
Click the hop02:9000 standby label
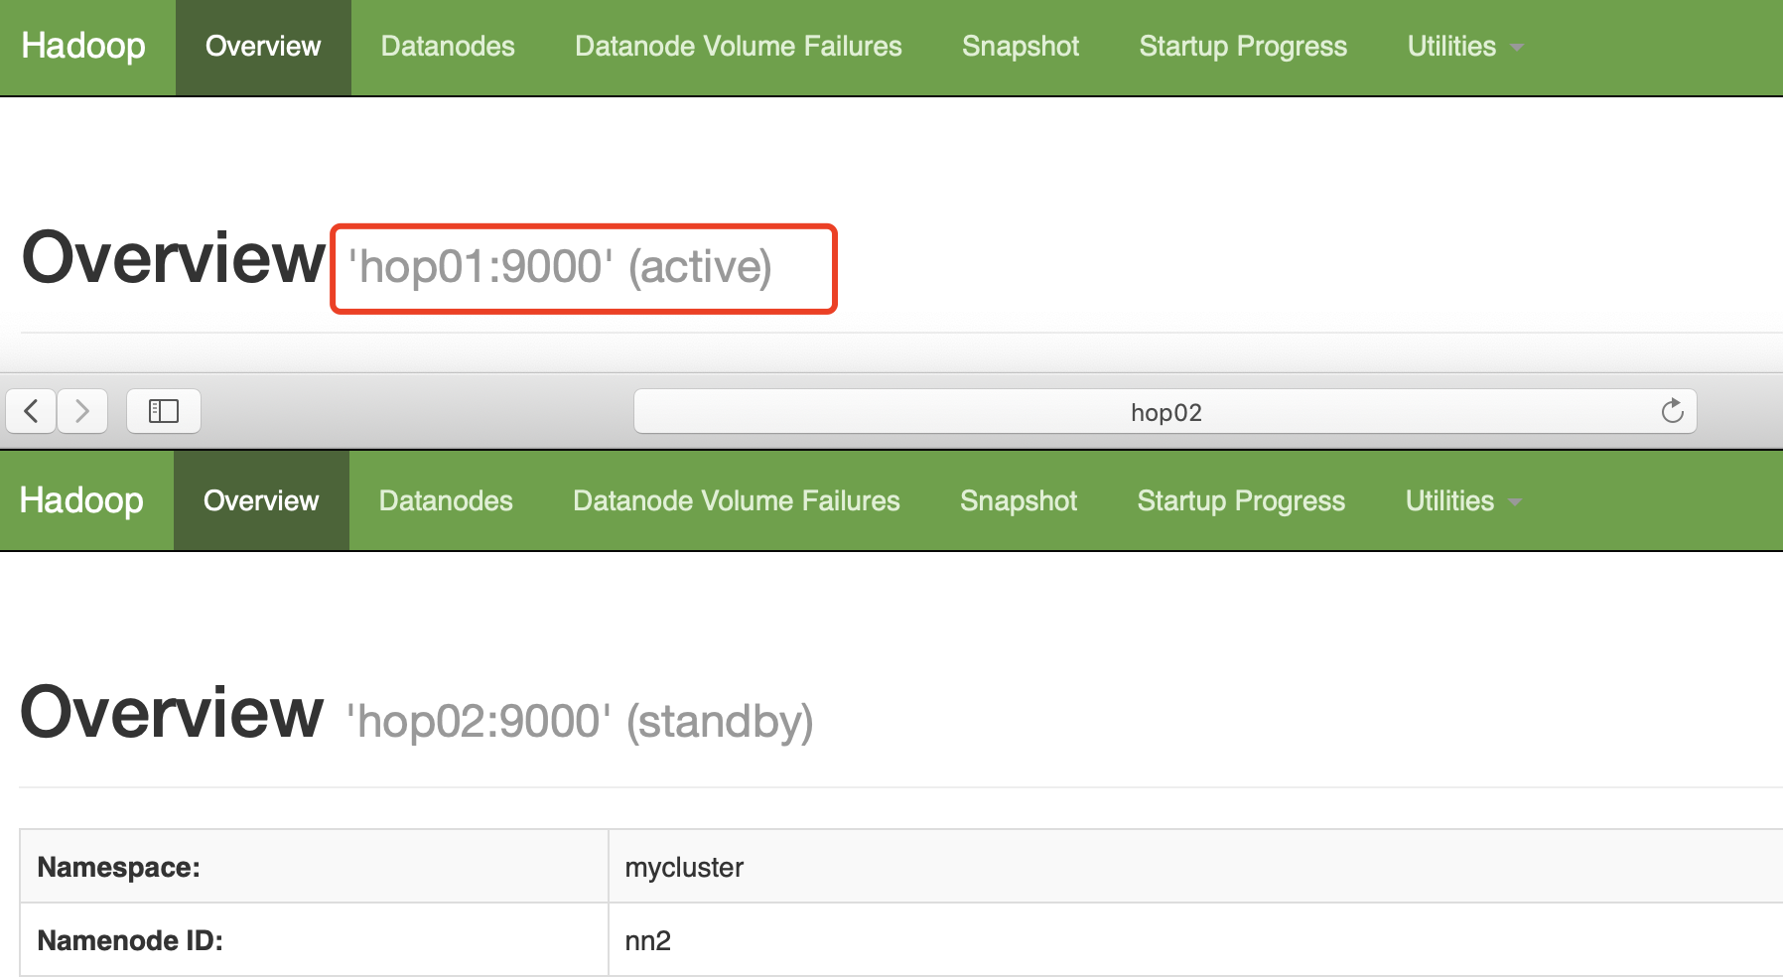(581, 720)
